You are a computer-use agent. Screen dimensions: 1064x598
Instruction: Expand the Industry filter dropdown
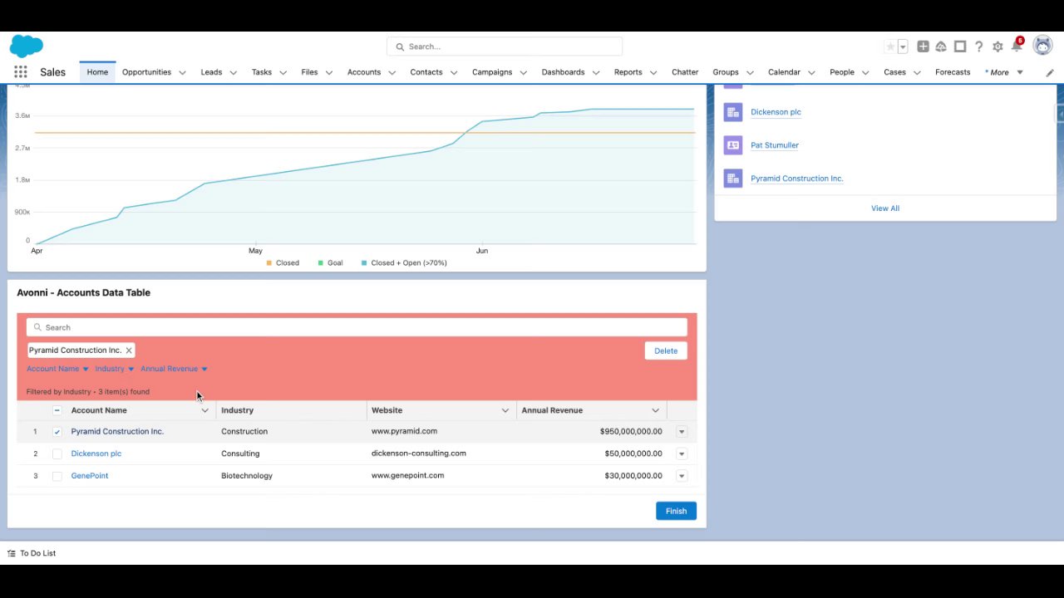click(x=114, y=369)
